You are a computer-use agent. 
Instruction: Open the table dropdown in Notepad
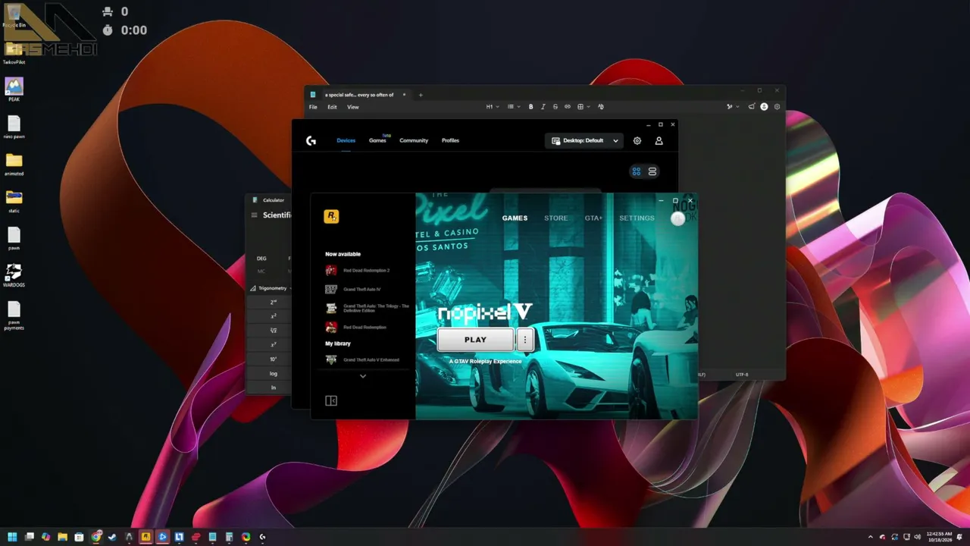click(584, 107)
